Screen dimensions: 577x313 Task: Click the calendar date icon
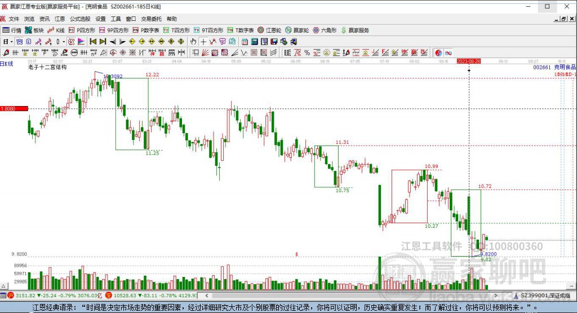pyautogui.click(x=245, y=42)
